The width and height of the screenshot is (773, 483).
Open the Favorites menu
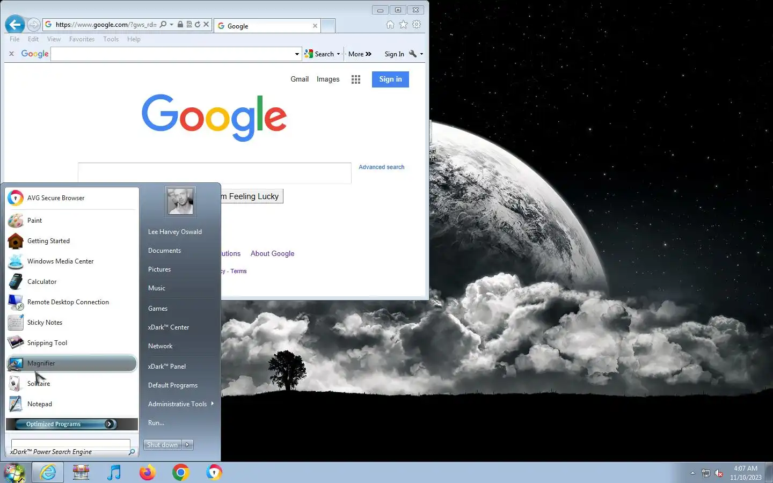tap(82, 39)
